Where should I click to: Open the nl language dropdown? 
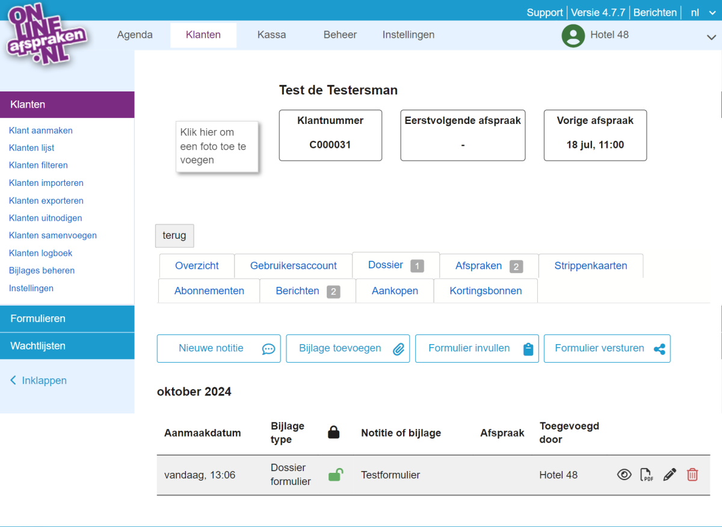[x=702, y=12]
